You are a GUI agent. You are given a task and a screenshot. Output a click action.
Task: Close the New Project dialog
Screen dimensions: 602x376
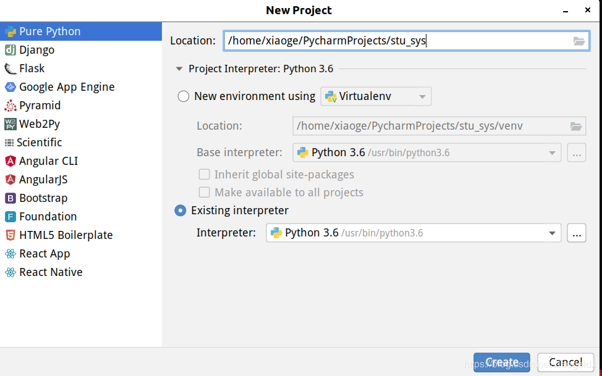[588, 10]
